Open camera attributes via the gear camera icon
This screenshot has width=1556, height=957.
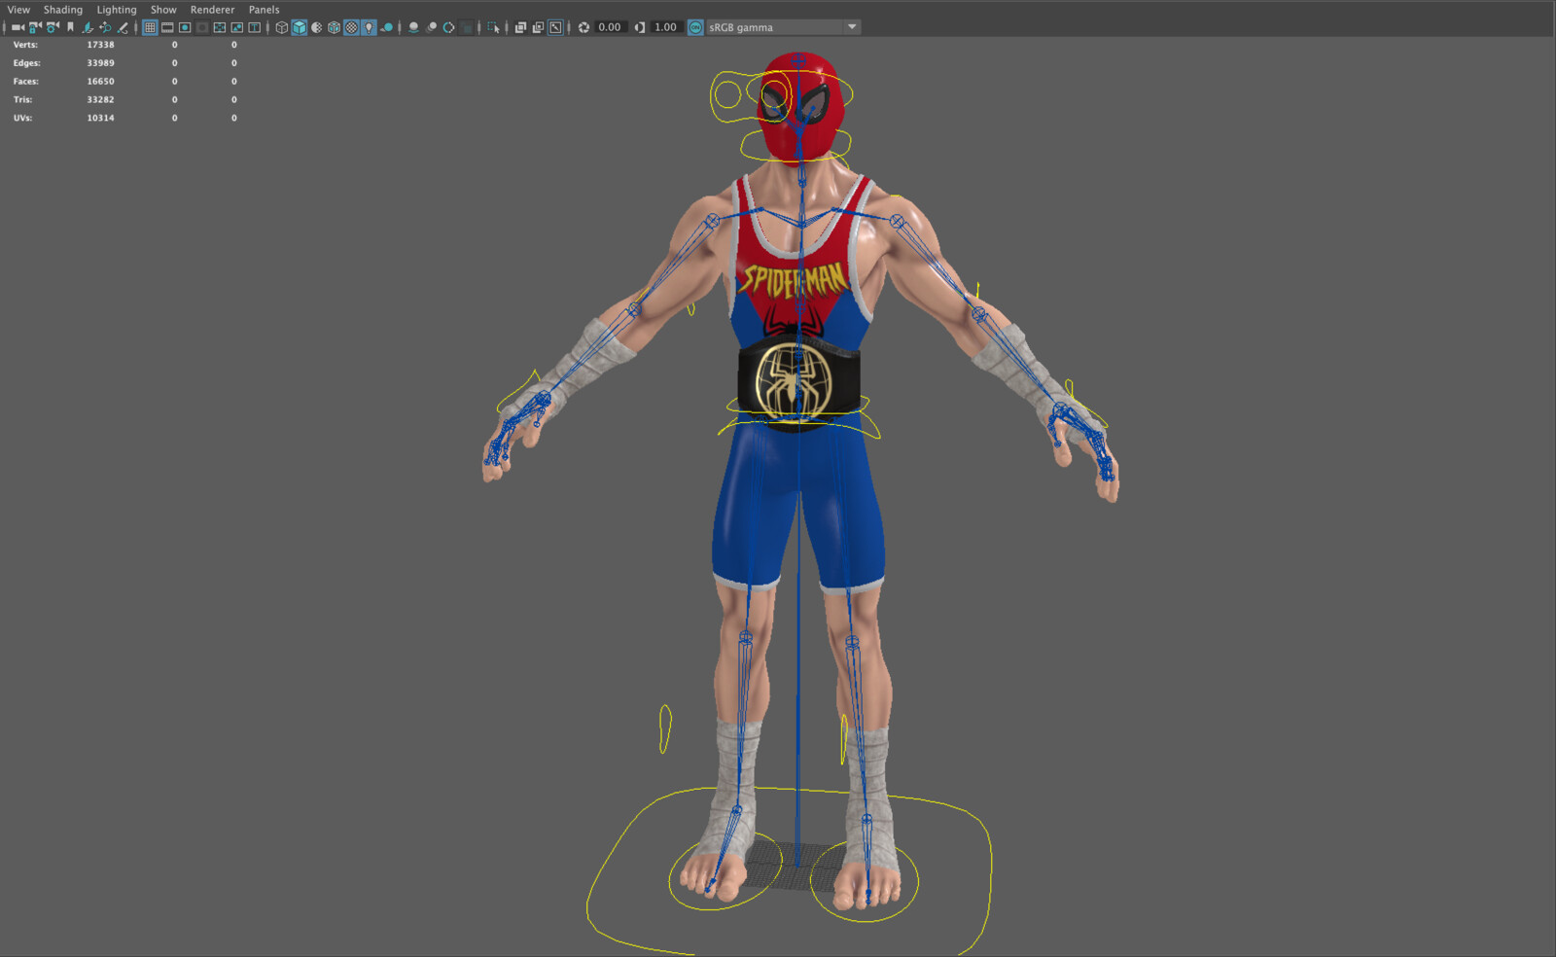pos(53,27)
